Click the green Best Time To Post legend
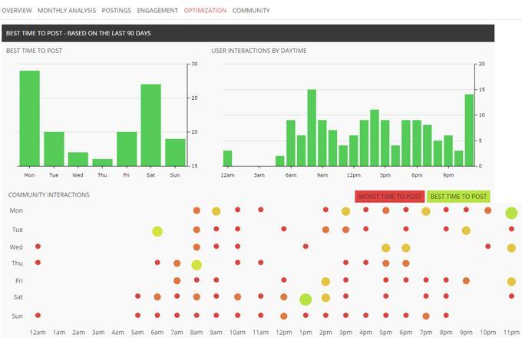Screen dimensions: 522x338 point(458,197)
